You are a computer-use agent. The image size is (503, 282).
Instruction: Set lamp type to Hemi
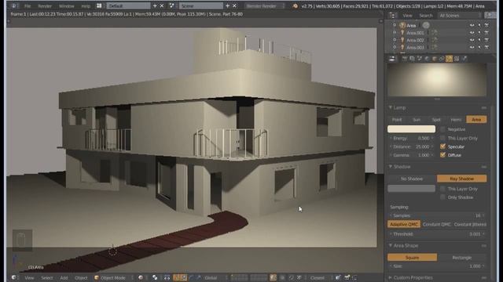pyautogui.click(x=456, y=120)
